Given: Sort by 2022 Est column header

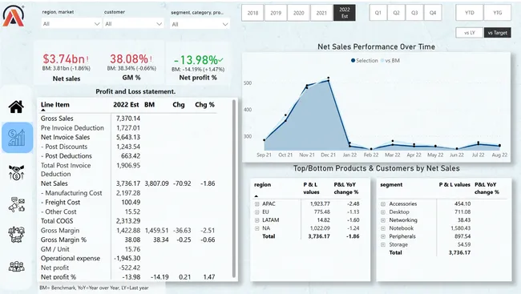Looking at the screenshot, I should click(x=126, y=105).
